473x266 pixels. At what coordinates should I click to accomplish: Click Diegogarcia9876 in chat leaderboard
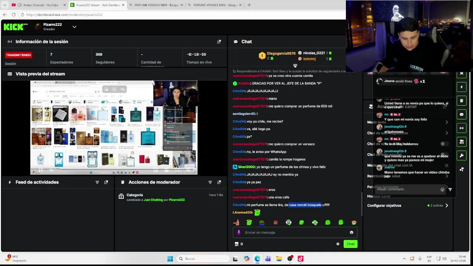pyautogui.click(x=281, y=54)
